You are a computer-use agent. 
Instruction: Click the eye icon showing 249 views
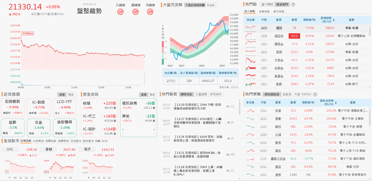(x=228, y=154)
